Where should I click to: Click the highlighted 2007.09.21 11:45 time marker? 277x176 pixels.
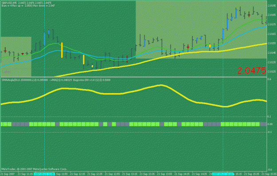point(44,174)
